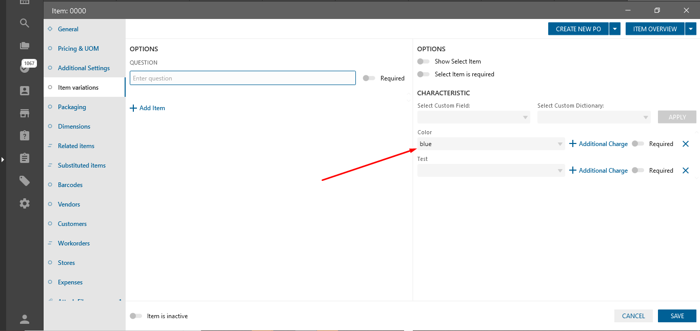Delete the Test characteristic row
Image resolution: width=700 pixels, height=331 pixels.
pyautogui.click(x=686, y=171)
